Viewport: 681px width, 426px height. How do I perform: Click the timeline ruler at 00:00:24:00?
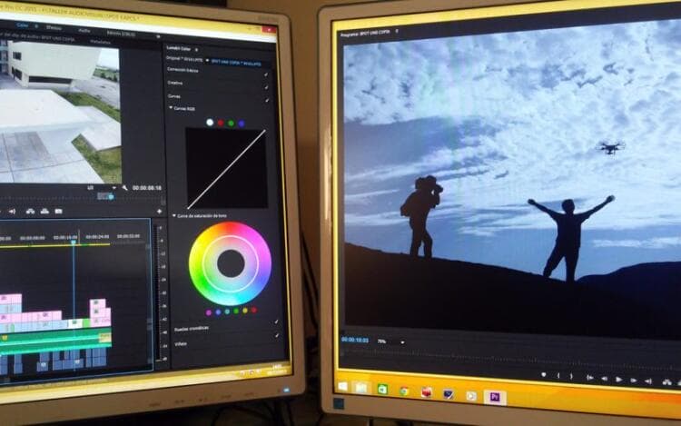[x=97, y=237]
